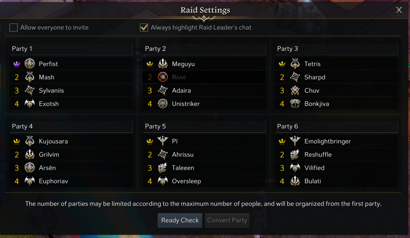Click the class icon beside Emolightbringer

[x=295, y=141]
